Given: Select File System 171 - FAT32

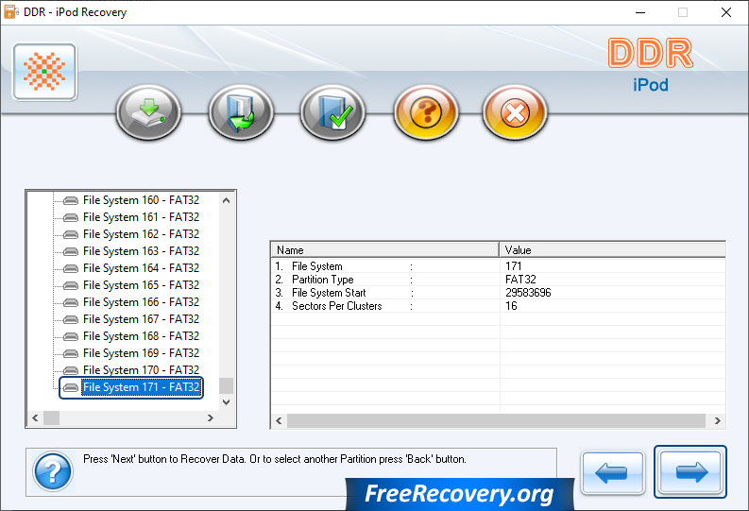Looking at the screenshot, I should pyautogui.click(x=141, y=387).
